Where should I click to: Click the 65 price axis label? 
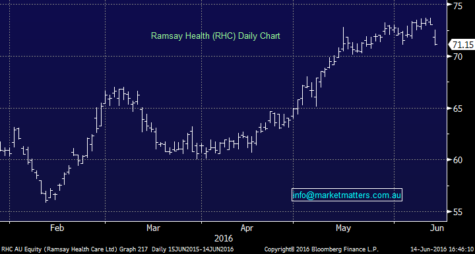(x=458, y=109)
